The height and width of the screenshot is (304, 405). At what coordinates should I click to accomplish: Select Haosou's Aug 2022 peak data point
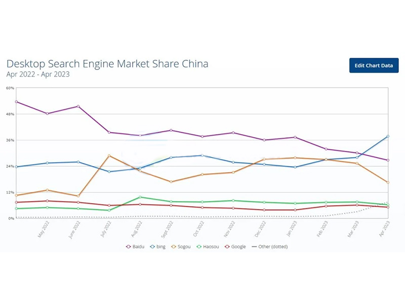tap(140, 197)
